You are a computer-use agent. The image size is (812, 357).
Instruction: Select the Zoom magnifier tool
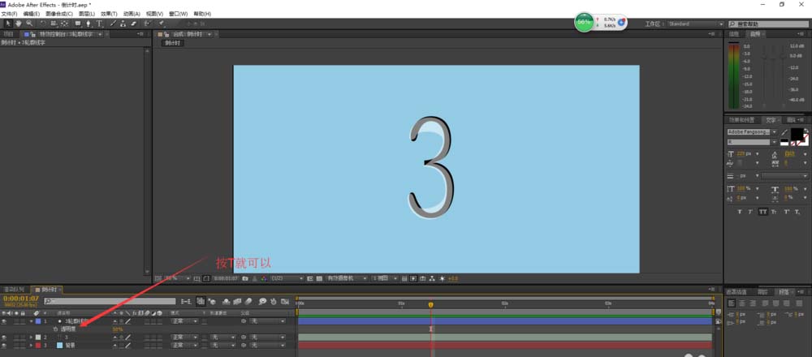coord(29,24)
